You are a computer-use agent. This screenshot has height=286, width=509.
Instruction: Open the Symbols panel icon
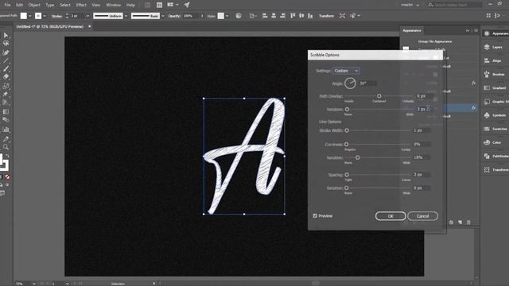coord(487,115)
